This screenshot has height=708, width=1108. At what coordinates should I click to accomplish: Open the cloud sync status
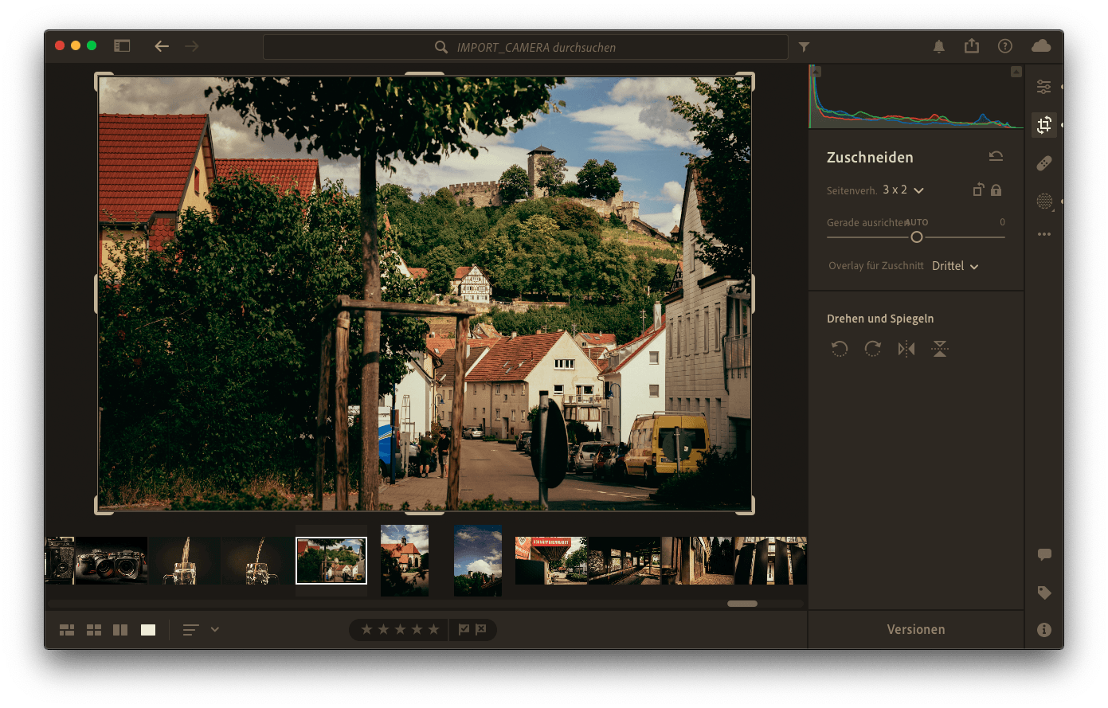[1040, 46]
